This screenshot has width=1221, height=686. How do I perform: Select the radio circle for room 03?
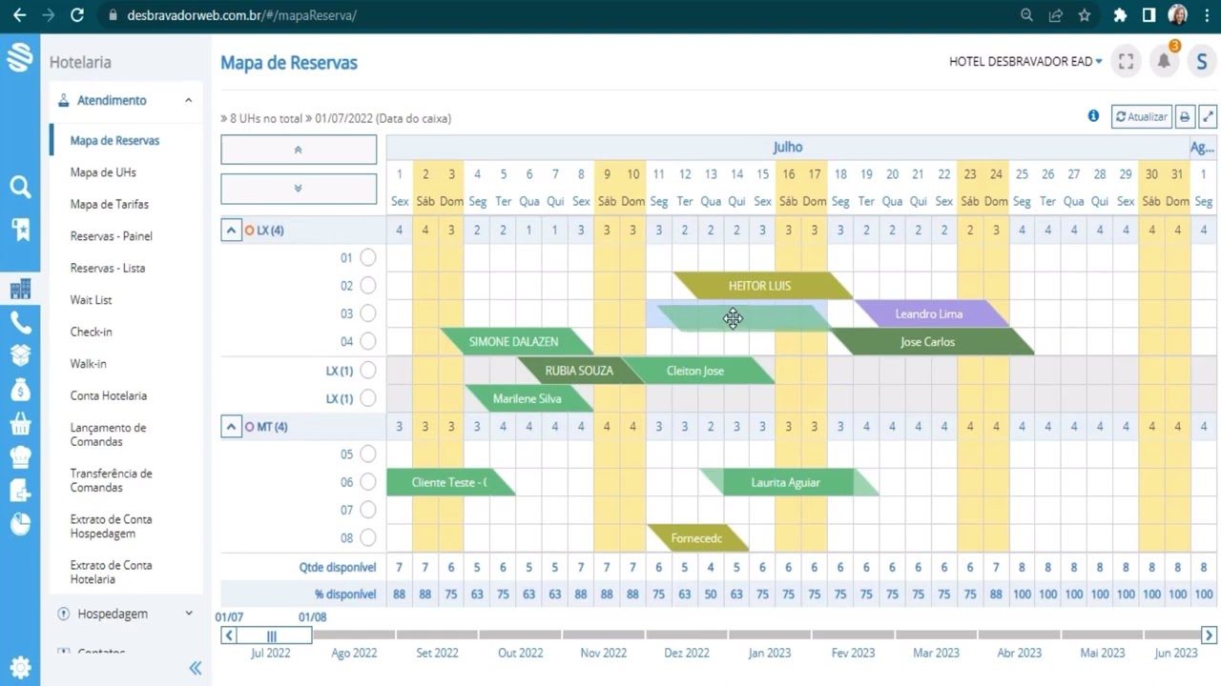(x=368, y=313)
